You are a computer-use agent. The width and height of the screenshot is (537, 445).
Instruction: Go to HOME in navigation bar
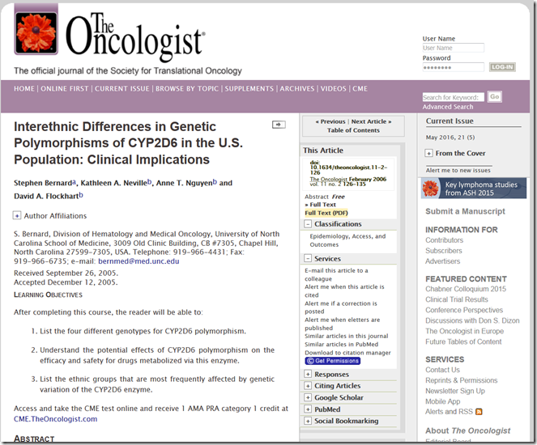pyautogui.click(x=24, y=89)
